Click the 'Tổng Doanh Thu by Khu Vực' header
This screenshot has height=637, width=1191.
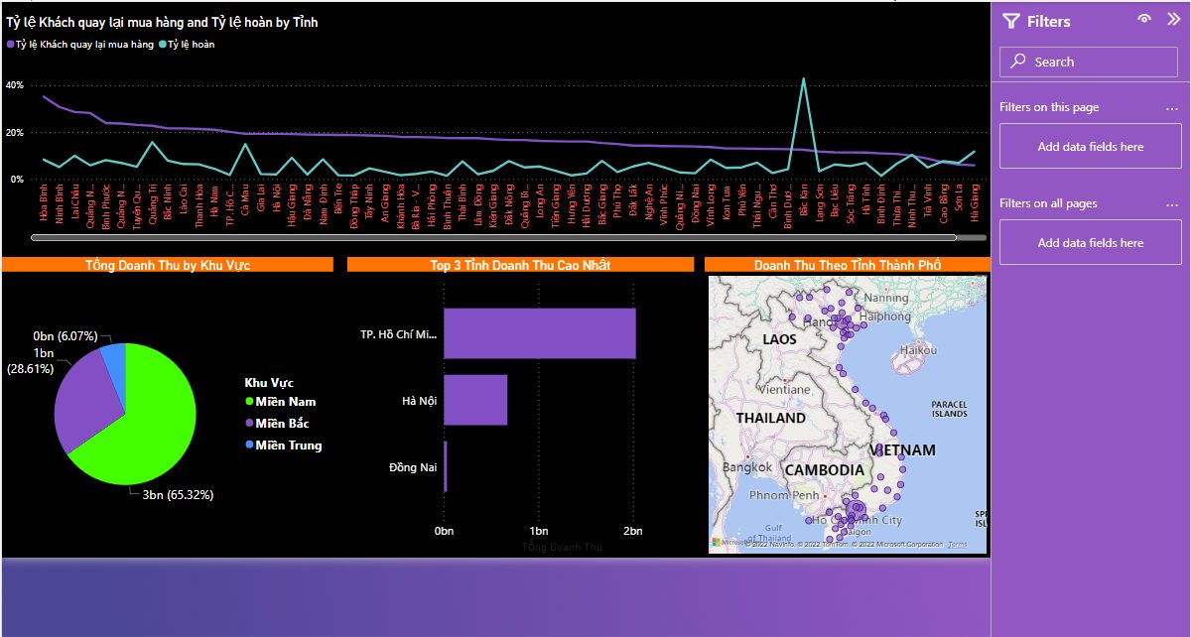[166, 264]
